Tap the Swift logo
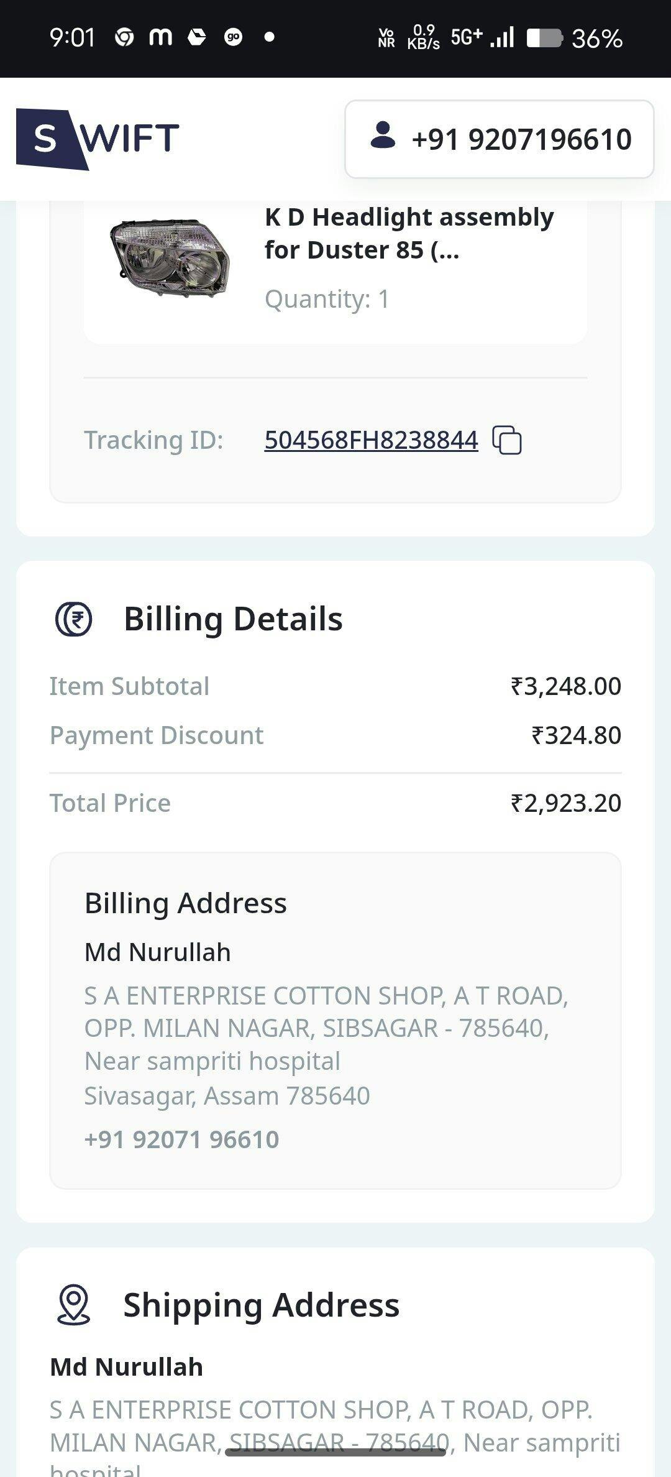The image size is (671, 1477). tap(98, 139)
